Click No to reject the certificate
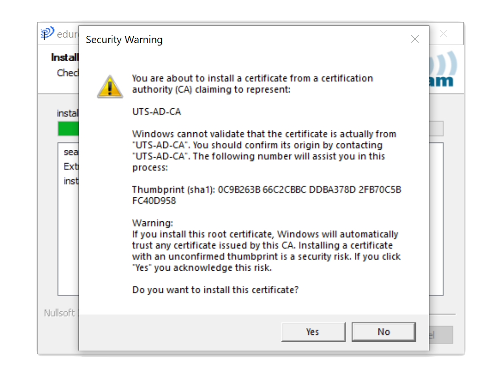 coord(383,332)
